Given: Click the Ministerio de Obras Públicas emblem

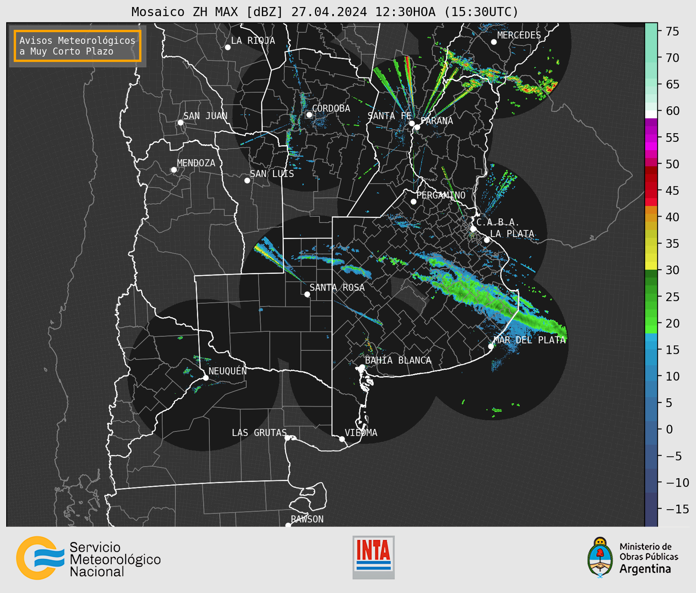Looking at the screenshot, I should click(600, 558).
